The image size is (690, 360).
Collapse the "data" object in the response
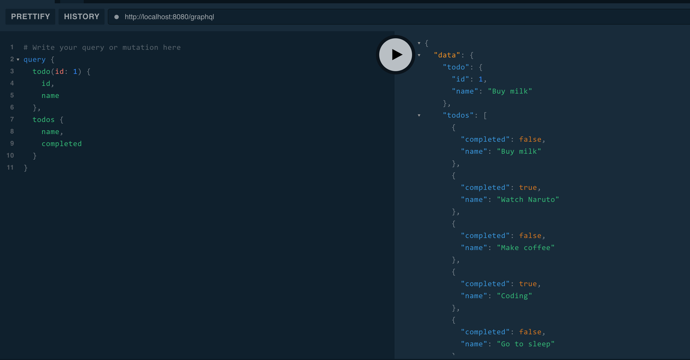tap(419, 55)
